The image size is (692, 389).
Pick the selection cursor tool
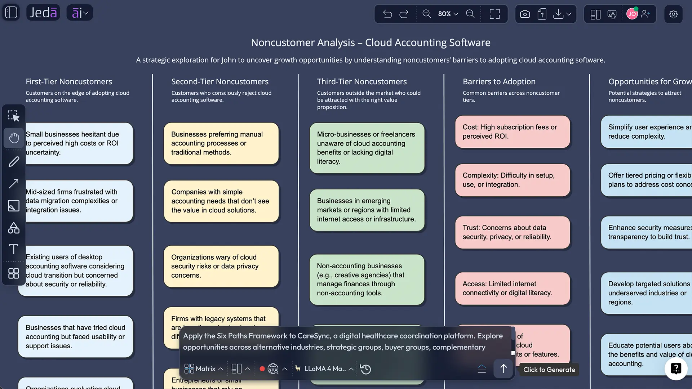(14, 116)
